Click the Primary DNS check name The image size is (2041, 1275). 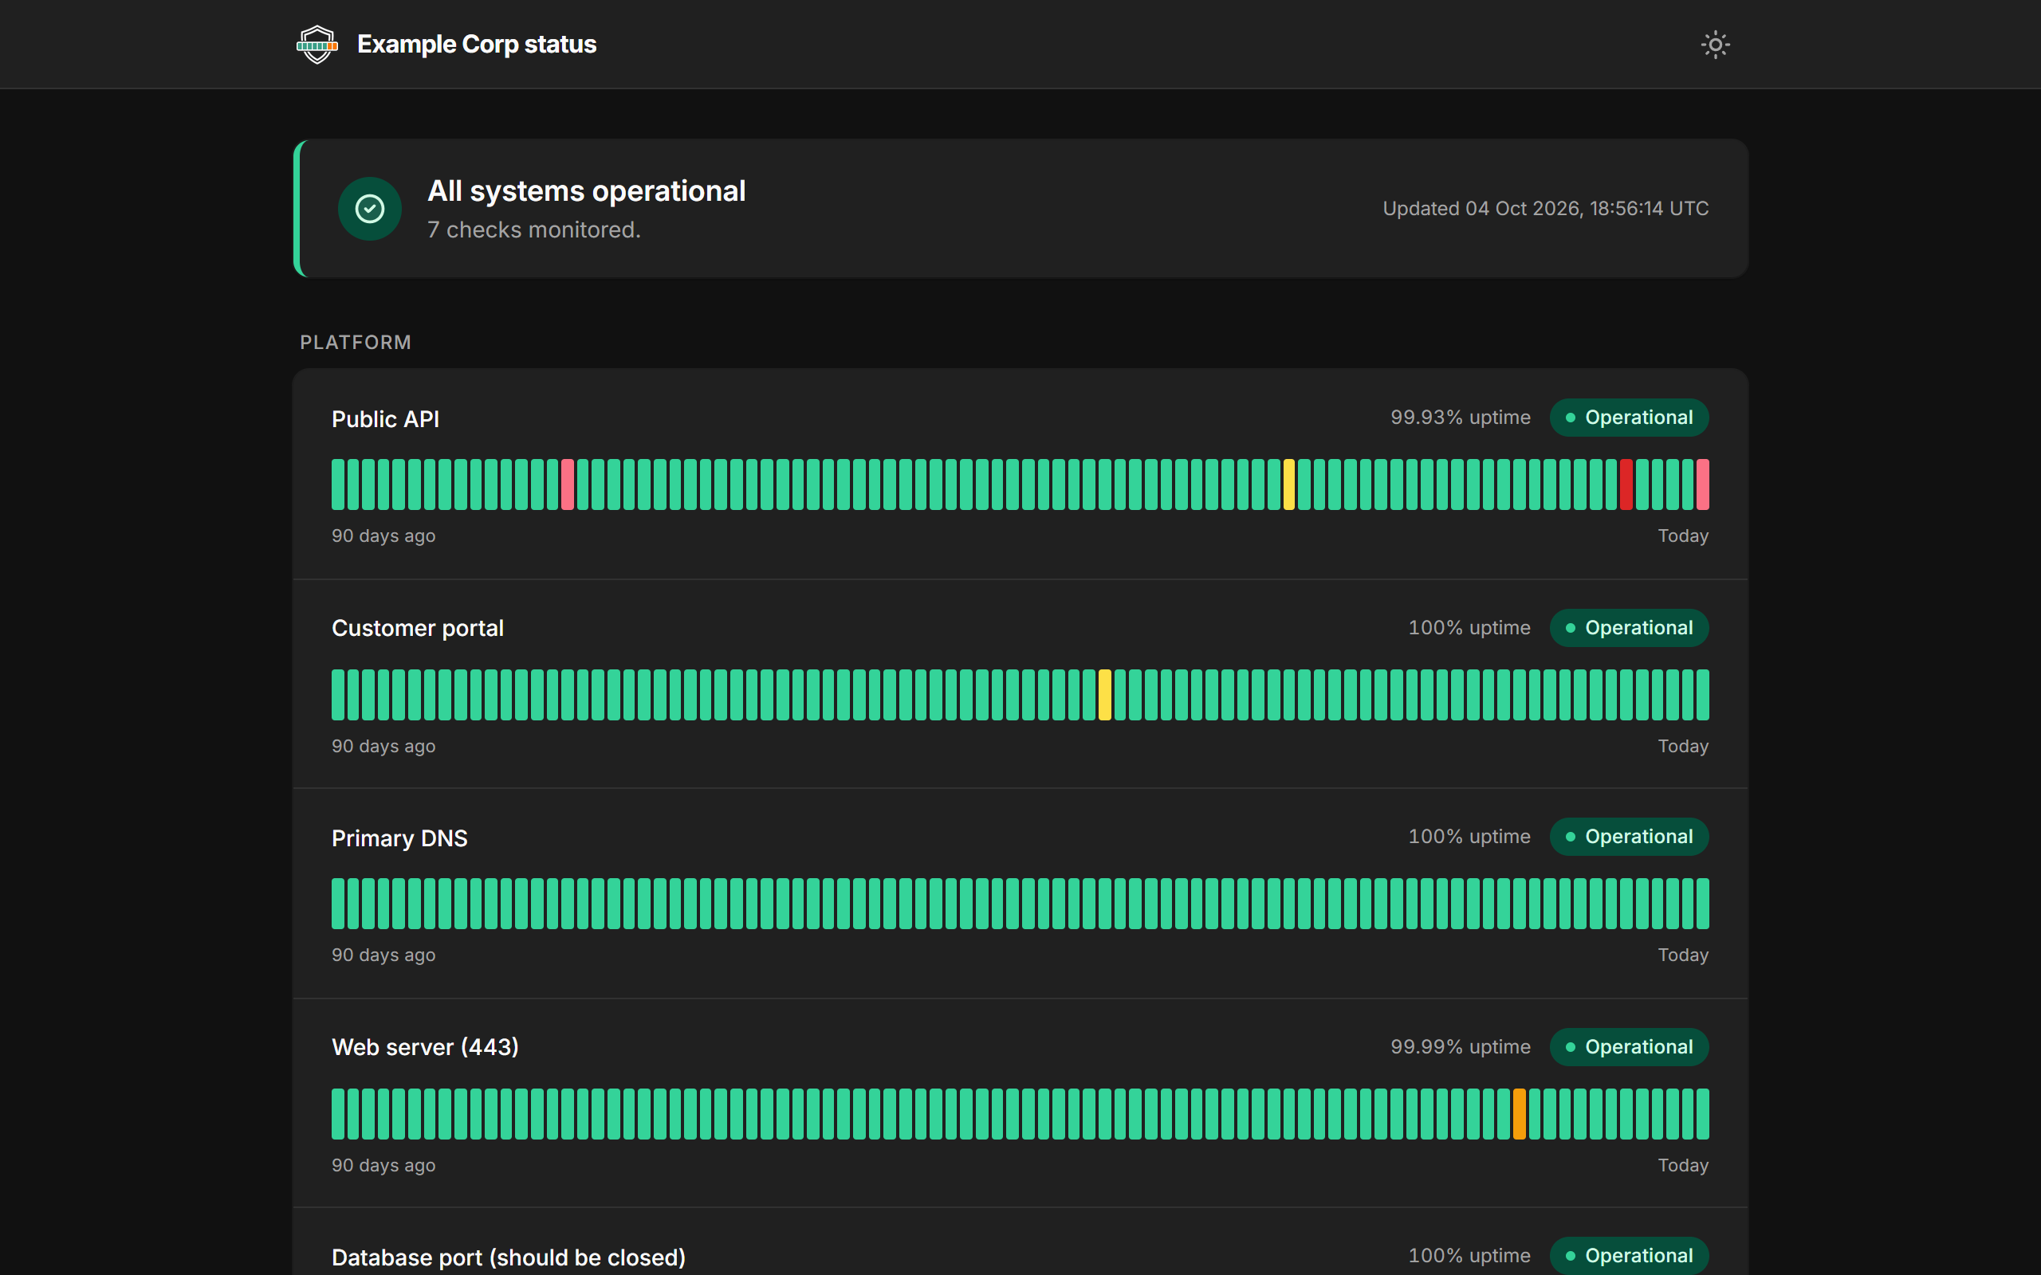pyautogui.click(x=399, y=838)
